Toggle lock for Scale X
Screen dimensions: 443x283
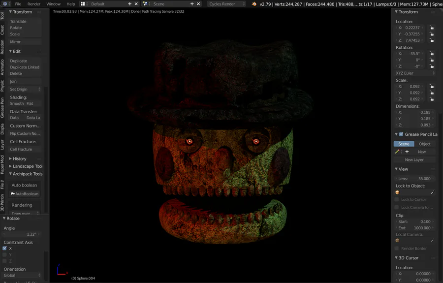(x=432, y=87)
